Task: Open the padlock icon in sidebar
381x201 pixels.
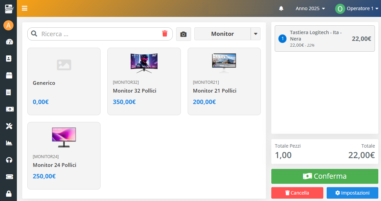Action: (x=9, y=194)
